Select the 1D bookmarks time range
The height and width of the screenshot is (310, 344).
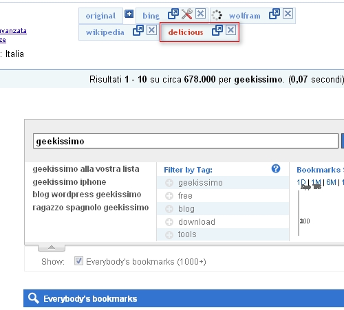(301, 182)
